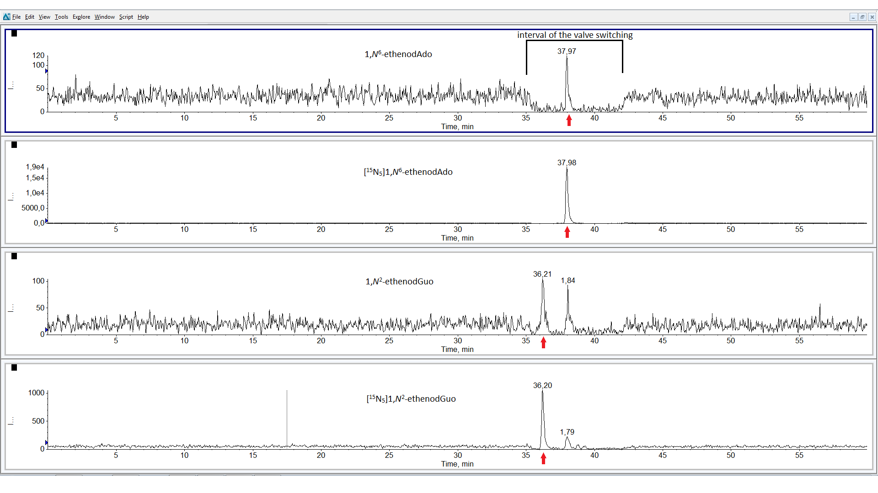Click blue threshold arrow on the bottom pane y-axis

click(x=47, y=442)
